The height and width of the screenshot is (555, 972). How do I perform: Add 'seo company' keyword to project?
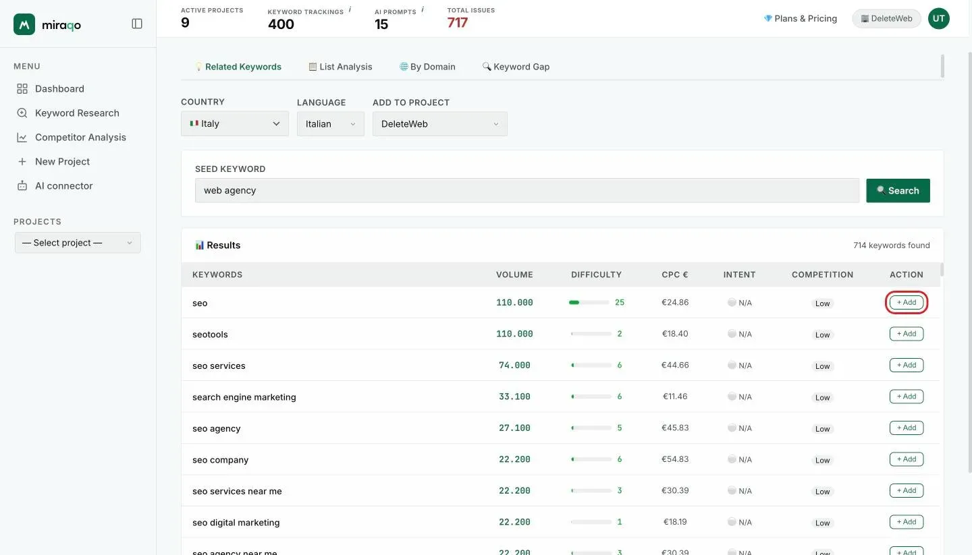coord(907,459)
